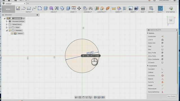Select the Press Pull tool in Modify
Image resolution: width=180 pixels, height=101 pixels.
pyautogui.click(x=68, y=8)
